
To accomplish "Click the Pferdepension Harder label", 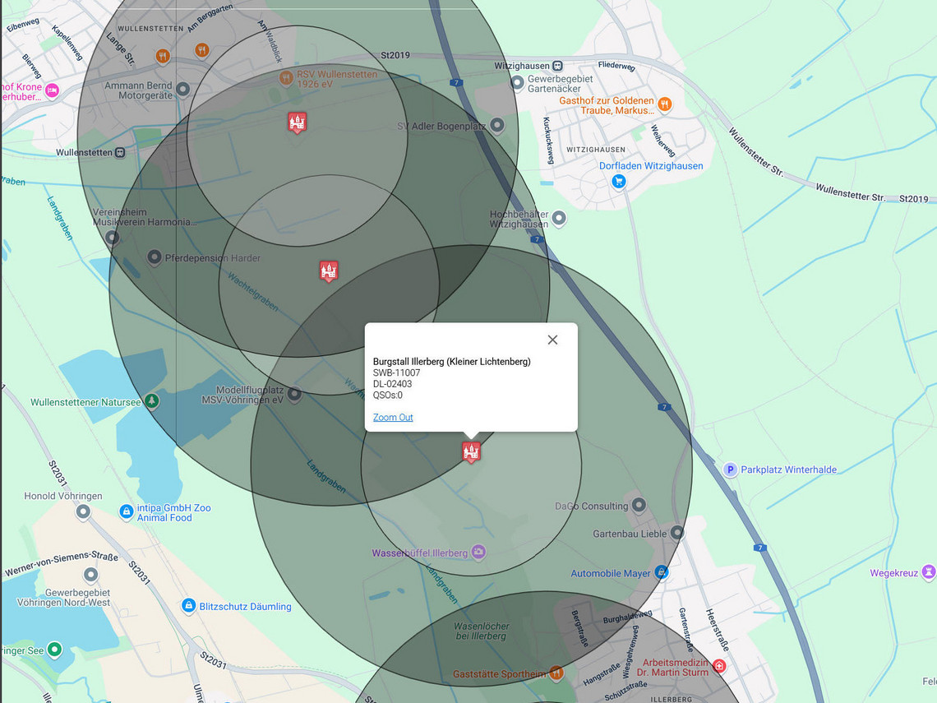I will tap(213, 258).
